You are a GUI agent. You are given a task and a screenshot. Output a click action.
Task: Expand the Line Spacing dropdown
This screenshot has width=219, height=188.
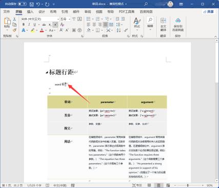pos(122,25)
